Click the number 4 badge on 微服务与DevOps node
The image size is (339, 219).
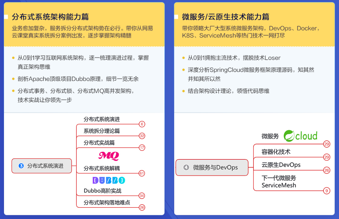click(187, 167)
